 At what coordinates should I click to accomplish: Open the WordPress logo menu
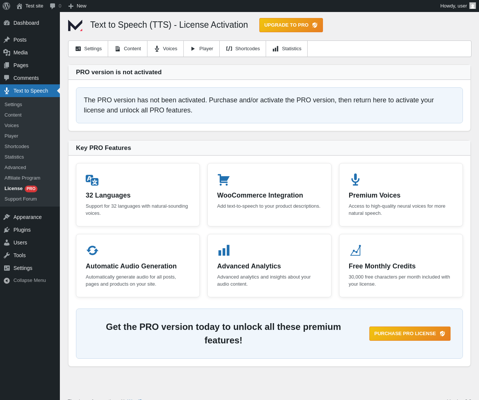click(x=6, y=6)
